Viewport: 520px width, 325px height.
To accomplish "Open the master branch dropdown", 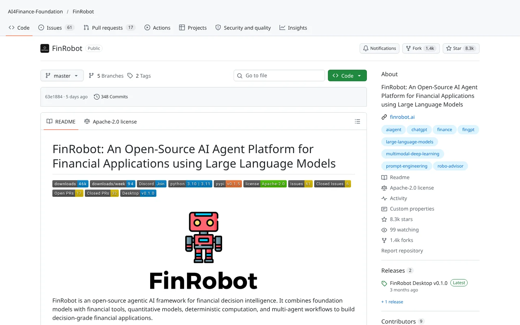I will 62,75.
